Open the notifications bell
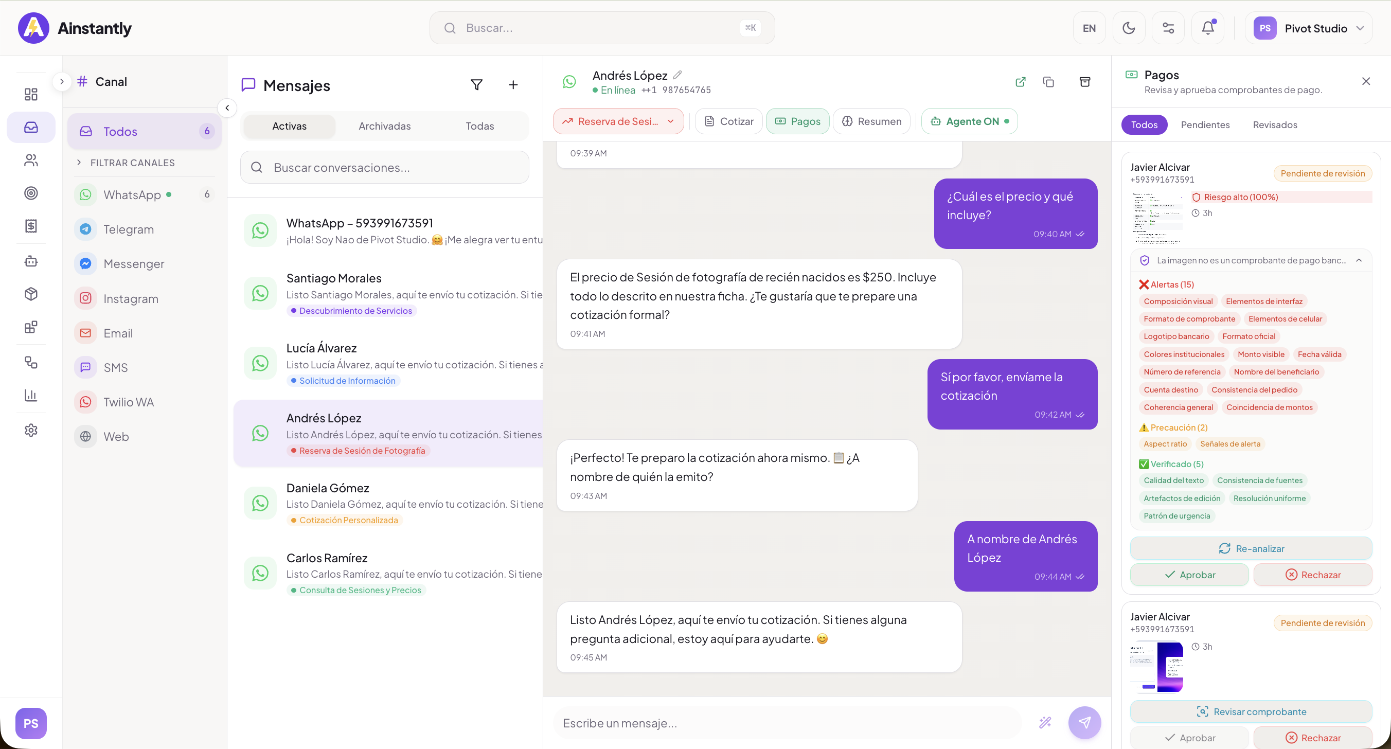This screenshot has width=1391, height=749. pyautogui.click(x=1208, y=28)
